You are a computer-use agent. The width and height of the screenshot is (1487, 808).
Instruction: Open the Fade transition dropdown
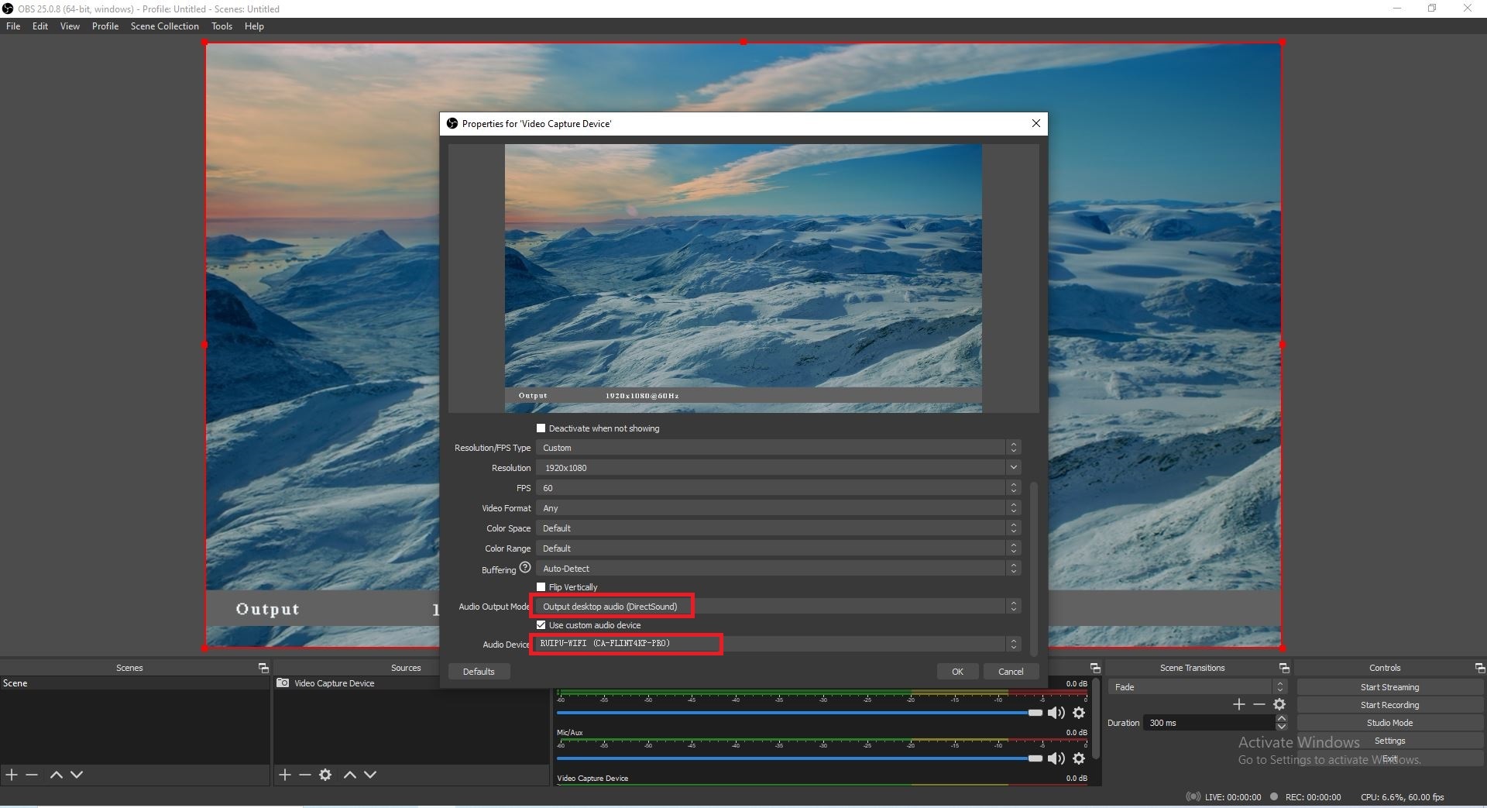click(x=1197, y=687)
